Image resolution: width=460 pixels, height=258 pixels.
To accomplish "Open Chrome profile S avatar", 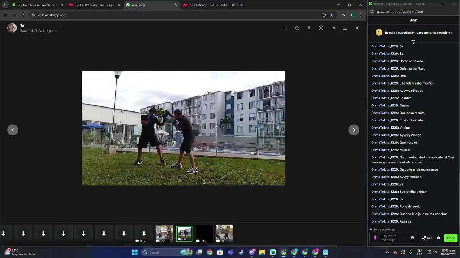I will pyautogui.click(x=352, y=15).
